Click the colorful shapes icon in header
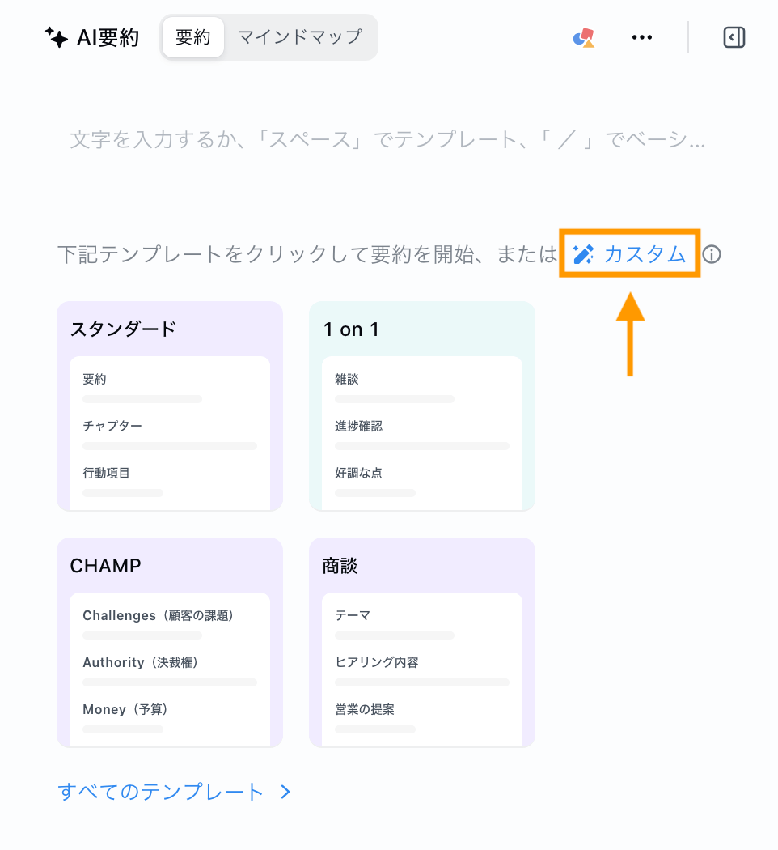The height and width of the screenshot is (850, 778). tap(584, 38)
